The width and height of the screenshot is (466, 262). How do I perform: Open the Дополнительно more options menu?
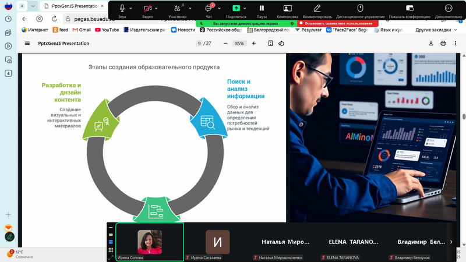(x=448, y=8)
